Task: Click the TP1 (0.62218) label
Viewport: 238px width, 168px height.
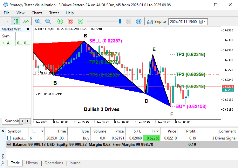Action: click(191, 87)
